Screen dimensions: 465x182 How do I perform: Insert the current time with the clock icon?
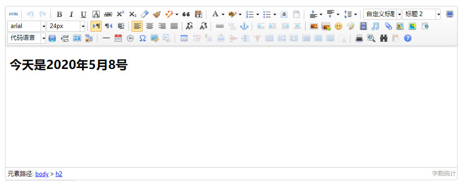pyautogui.click(x=130, y=38)
